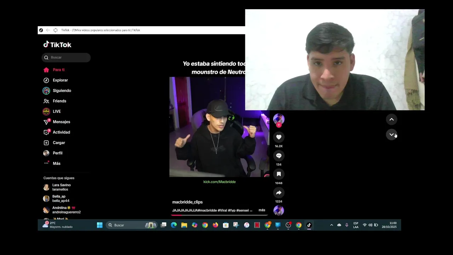Switch ESP LAA keyboard language
453x255 pixels.
click(356, 225)
